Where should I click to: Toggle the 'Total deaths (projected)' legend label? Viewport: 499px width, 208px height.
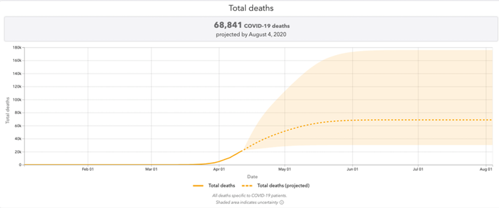(284, 186)
